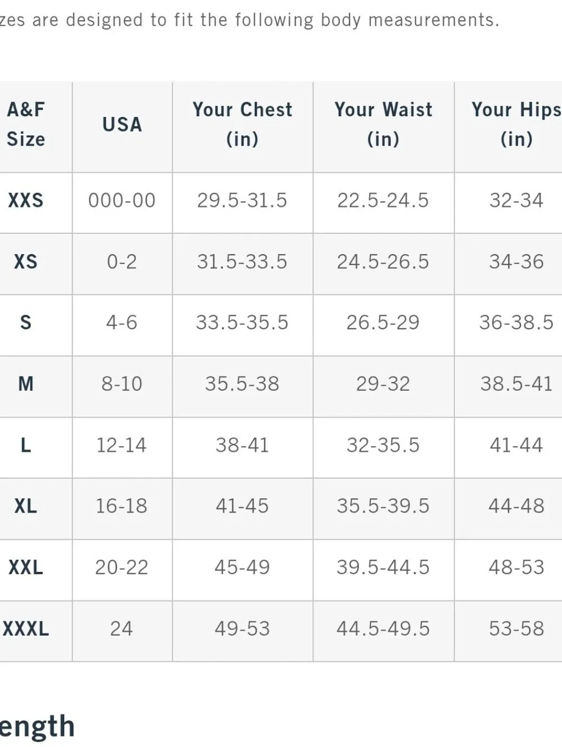Select the XXS size row label
562x747 pixels.
coord(26,201)
